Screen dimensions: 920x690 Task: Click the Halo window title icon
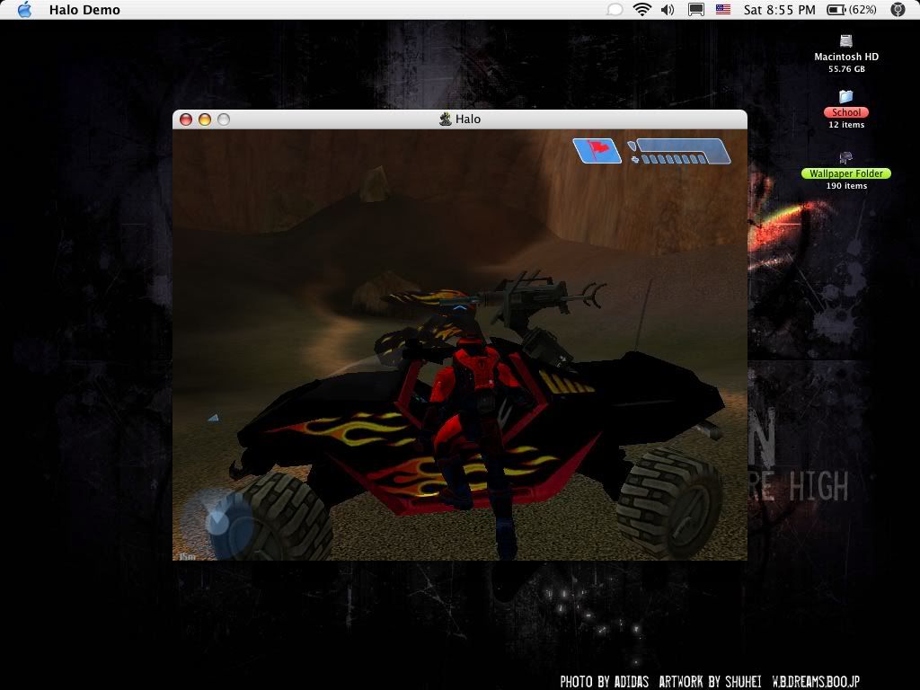[x=446, y=119]
